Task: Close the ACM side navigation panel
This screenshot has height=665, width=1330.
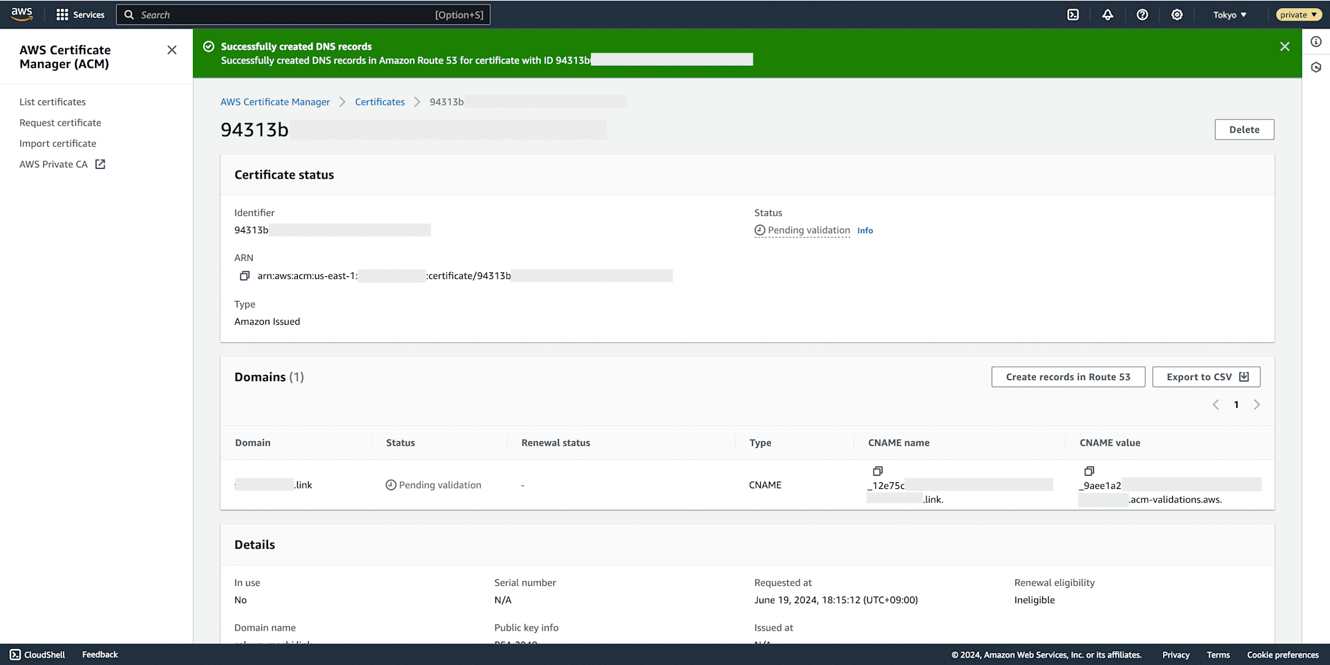Action: 172,50
